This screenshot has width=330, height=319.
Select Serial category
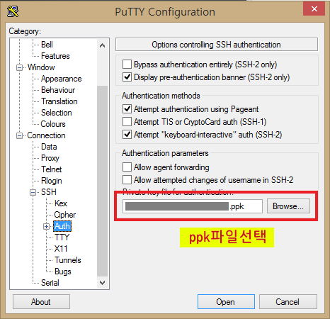click(50, 283)
